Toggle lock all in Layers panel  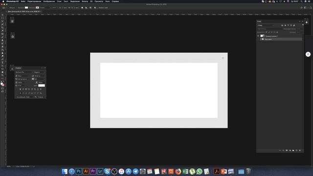tap(277, 32)
